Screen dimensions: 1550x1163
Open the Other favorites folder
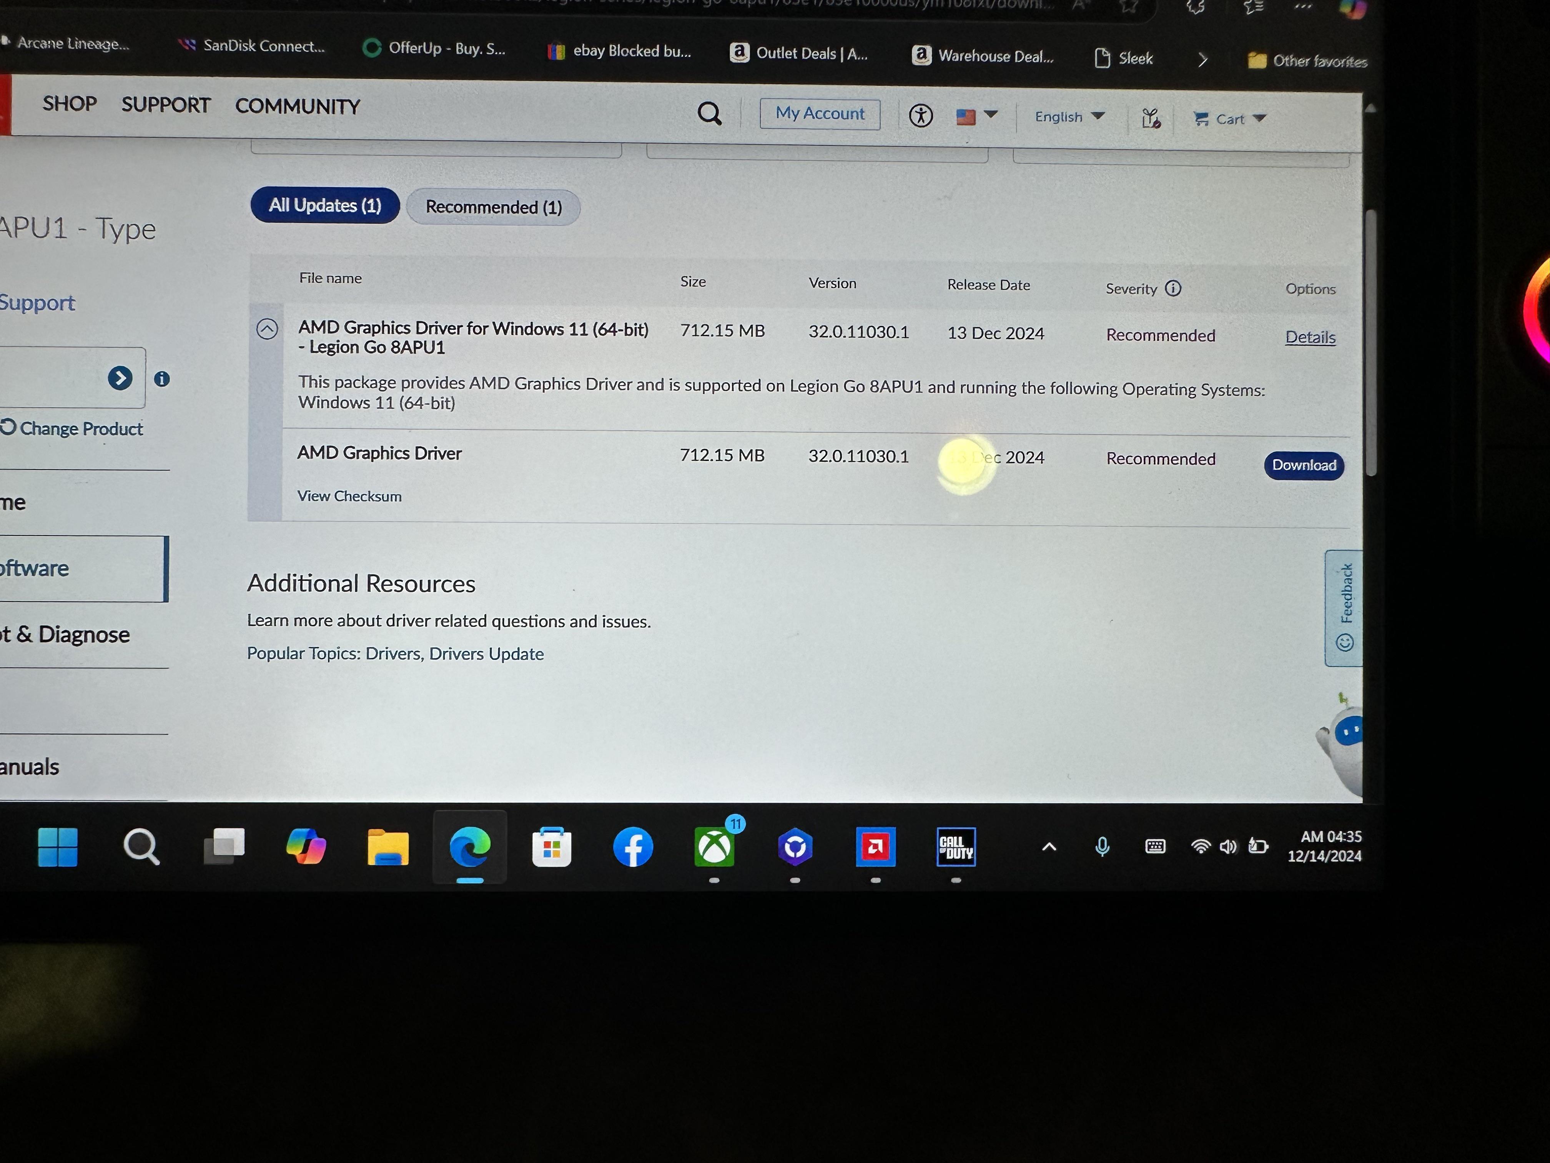pos(1307,61)
